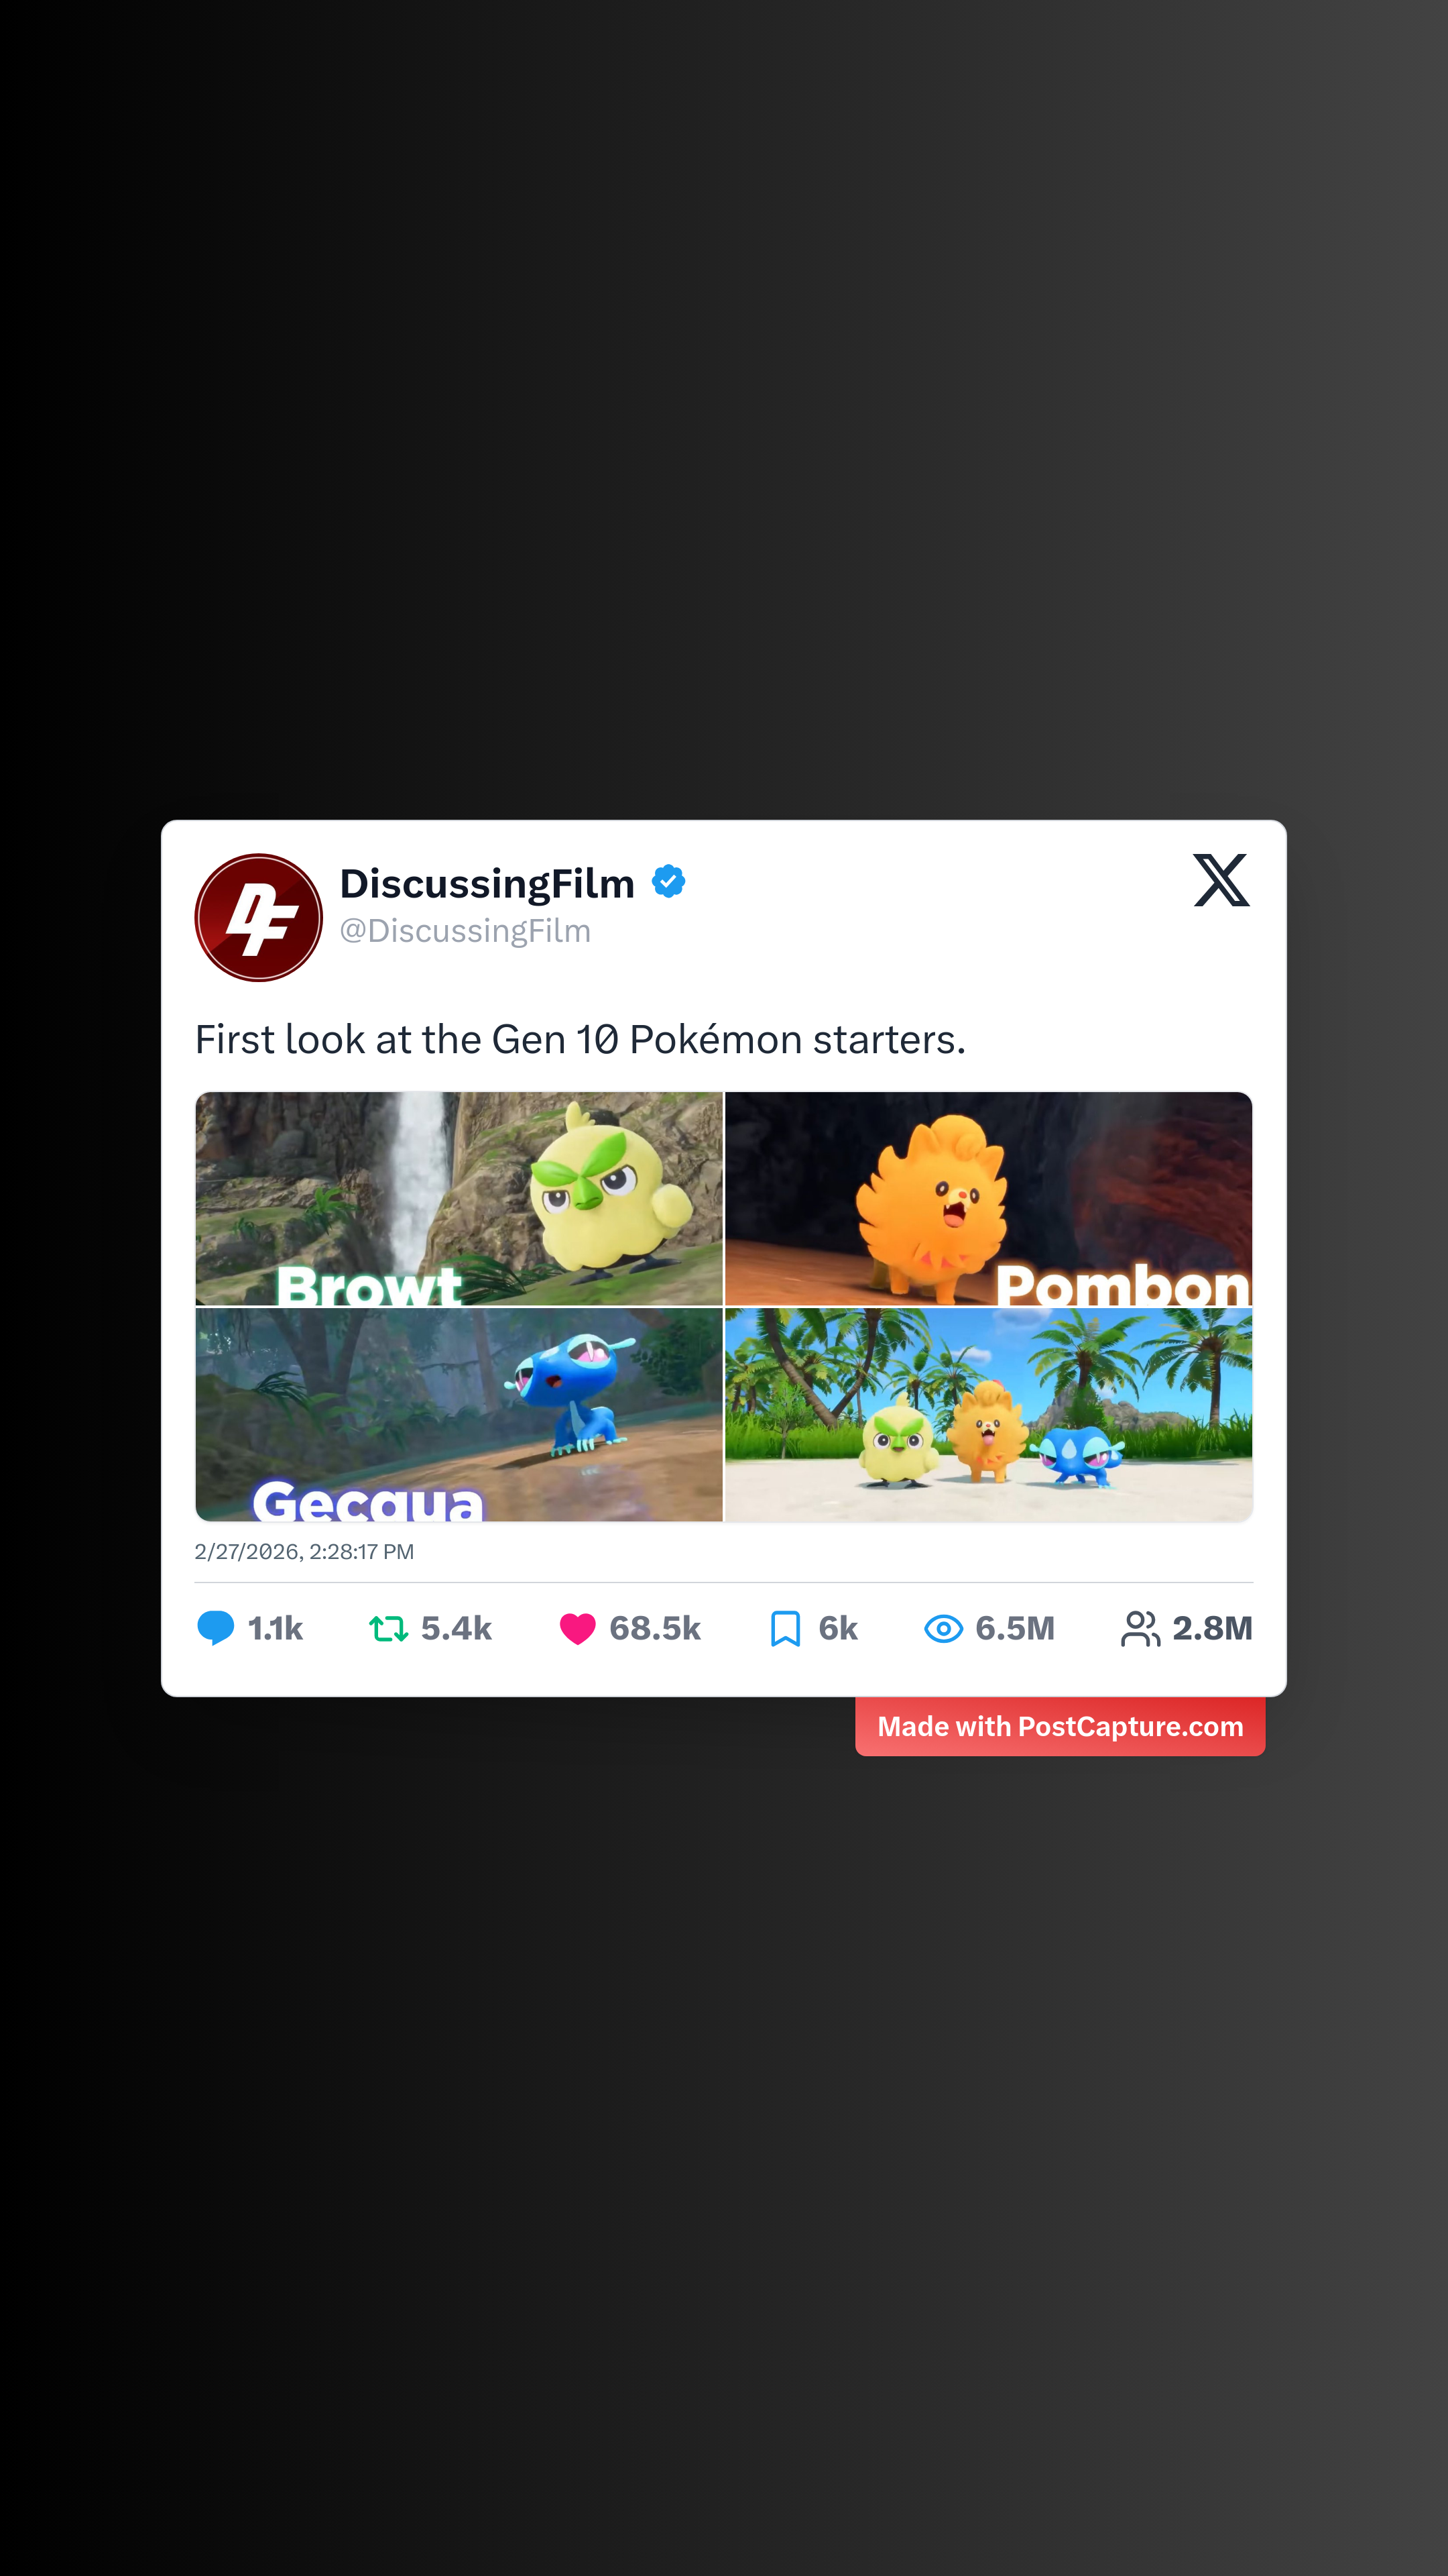Click the X logo icon

[x=1221, y=880]
